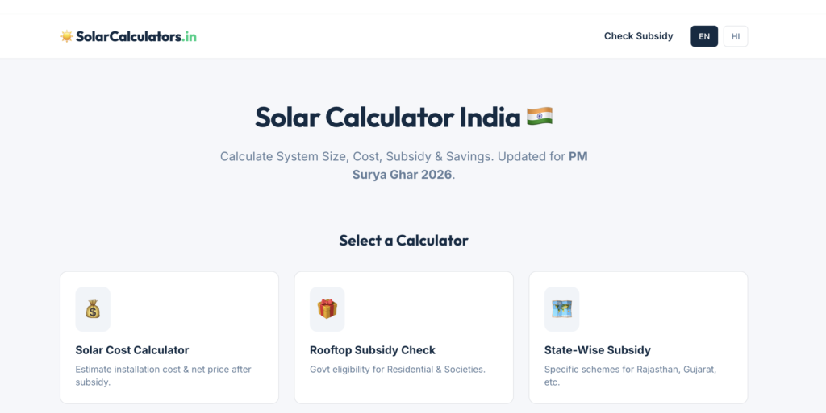Click the Solar Calculator India heading
The image size is (826, 413).
[x=387, y=118]
